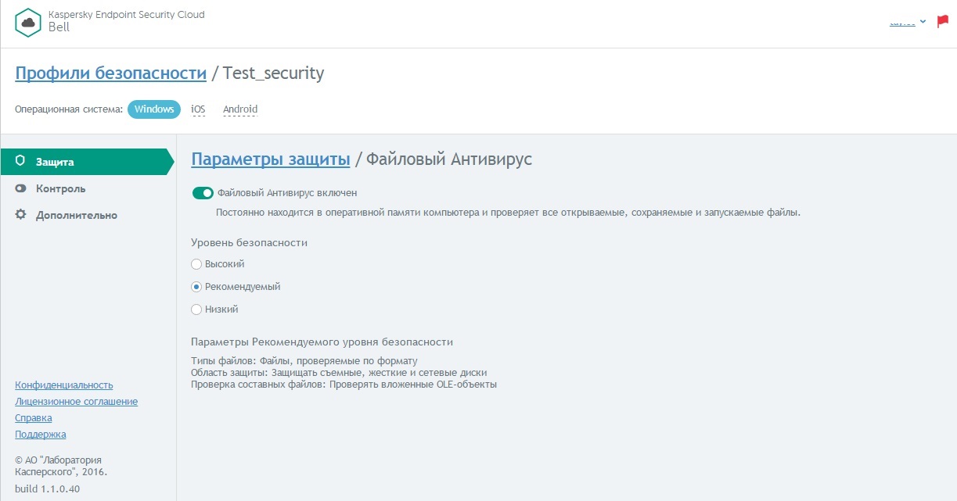The width and height of the screenshot is (957, 501).
Task: Open the Конфиденциальность link
Action: coord(63,385)
